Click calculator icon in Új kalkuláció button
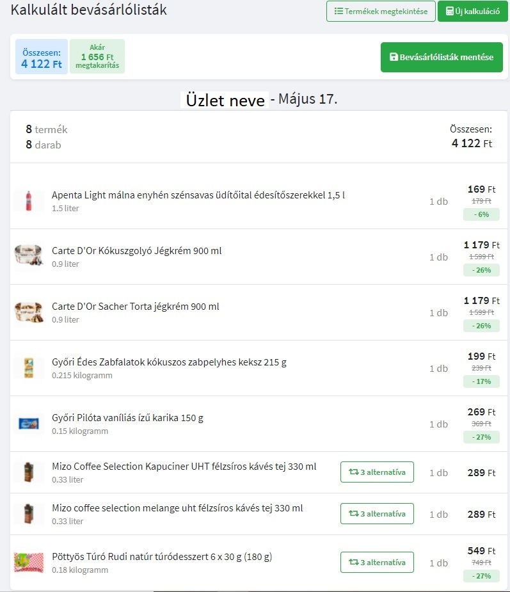Viewport: 510px width, 592px height. tap(450, 12)
